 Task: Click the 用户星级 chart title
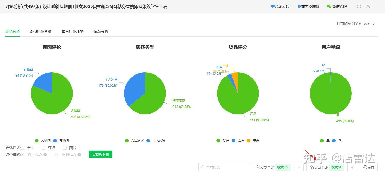click(x=331, y=47)
